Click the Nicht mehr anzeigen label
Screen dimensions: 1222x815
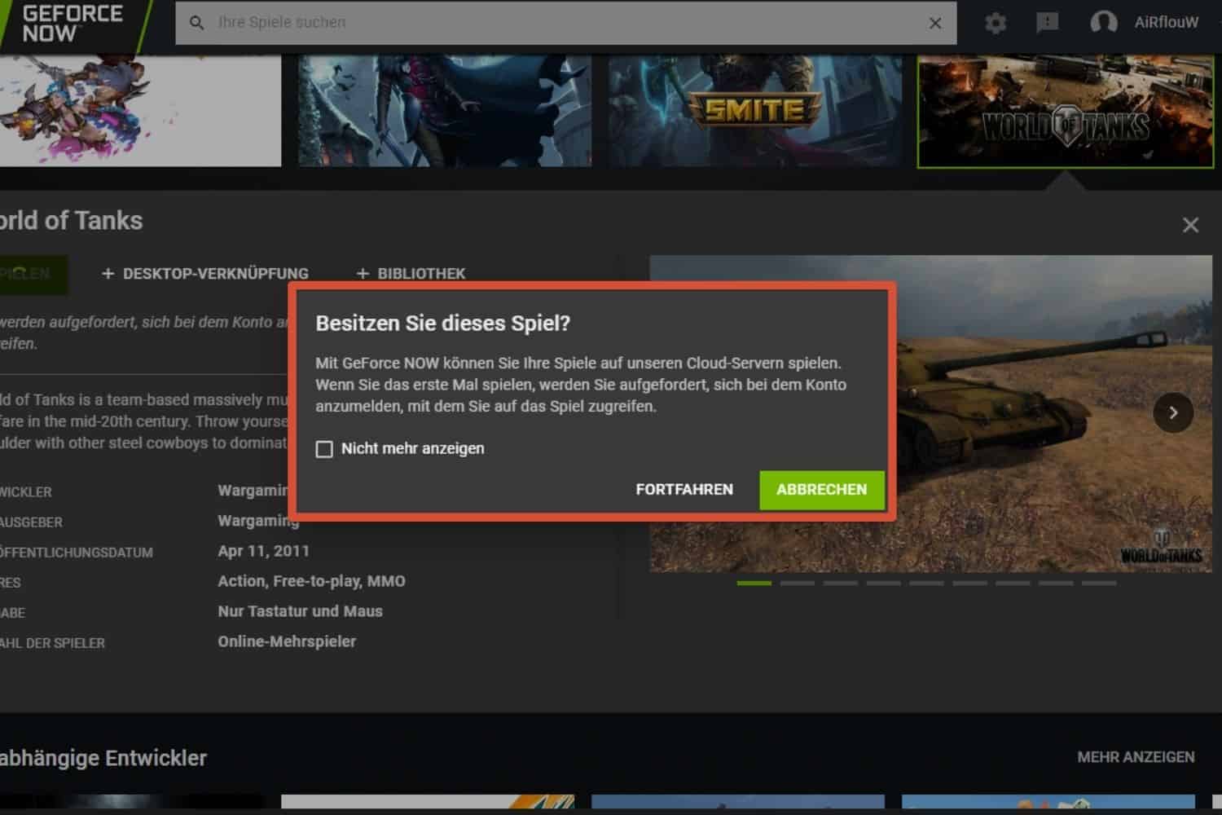(x=412, y=449)
